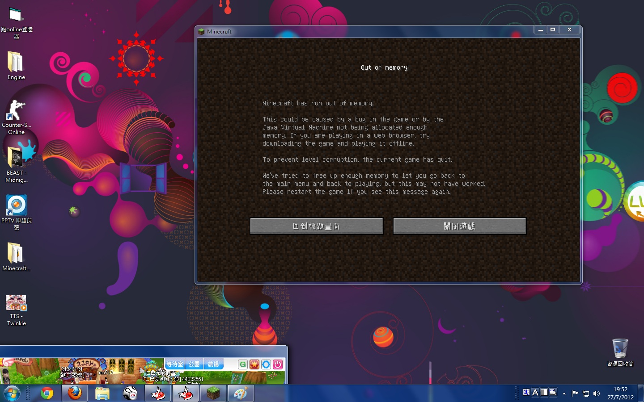Image resolution: width=644 pixels, height=402 pixels.
Task: Click the 'Out of memory!' heading text
Action: pos(385,67)
